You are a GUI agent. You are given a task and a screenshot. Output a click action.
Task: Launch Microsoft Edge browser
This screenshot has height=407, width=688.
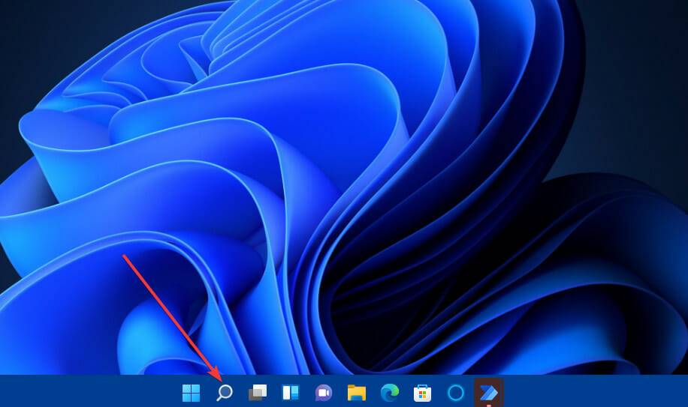[390, 393]
